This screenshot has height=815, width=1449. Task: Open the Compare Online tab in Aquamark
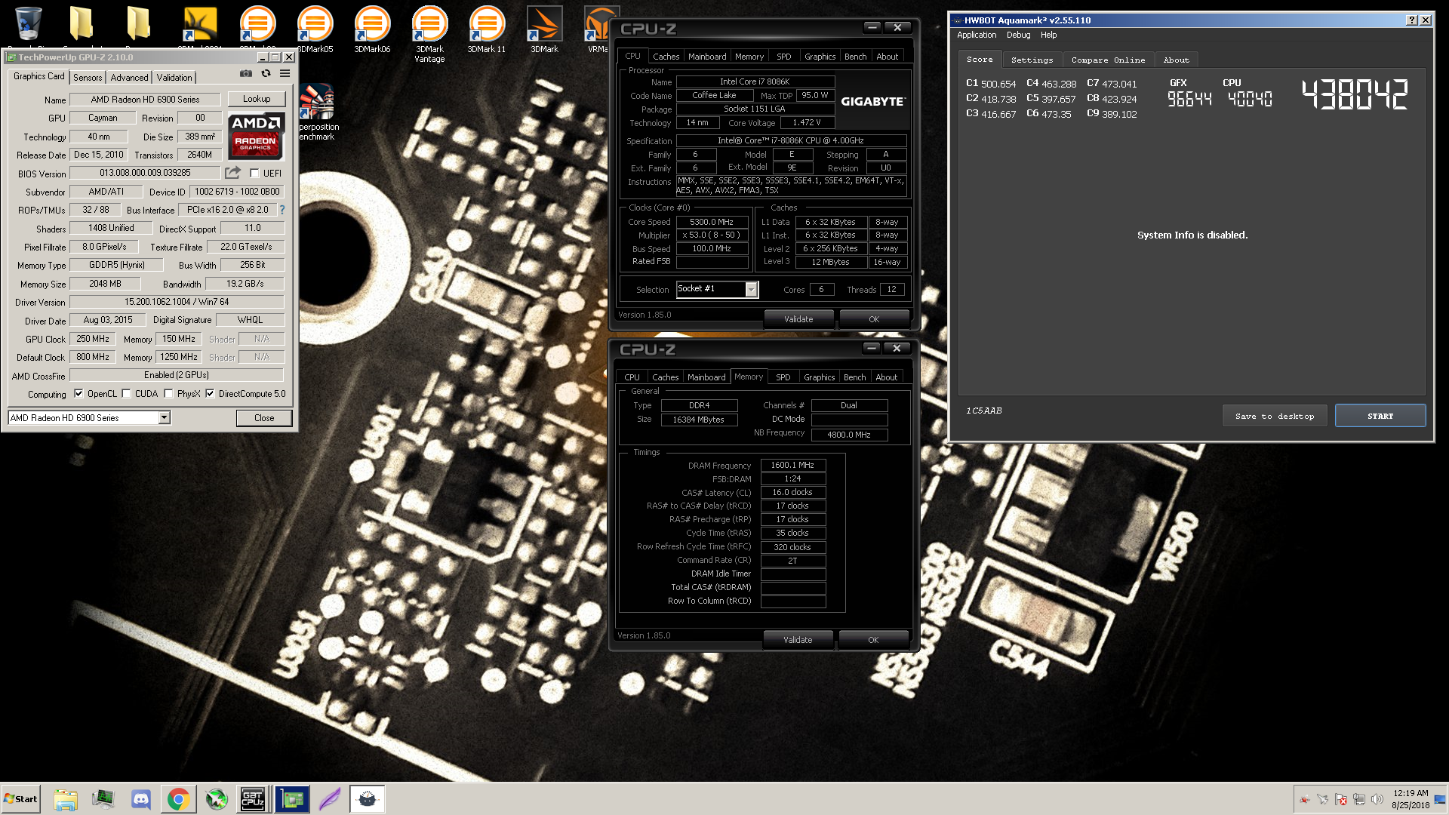tap(1108, 60)
